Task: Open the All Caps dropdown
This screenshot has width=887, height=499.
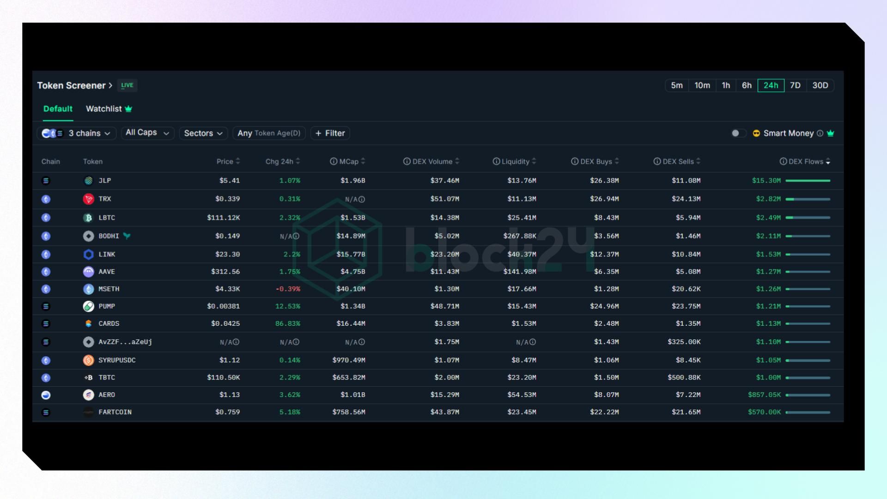Action: tap(148, 133)
